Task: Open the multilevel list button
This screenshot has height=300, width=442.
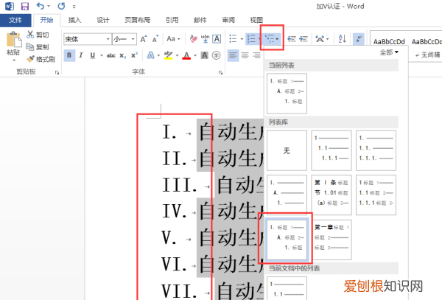Action: [272, 39]
